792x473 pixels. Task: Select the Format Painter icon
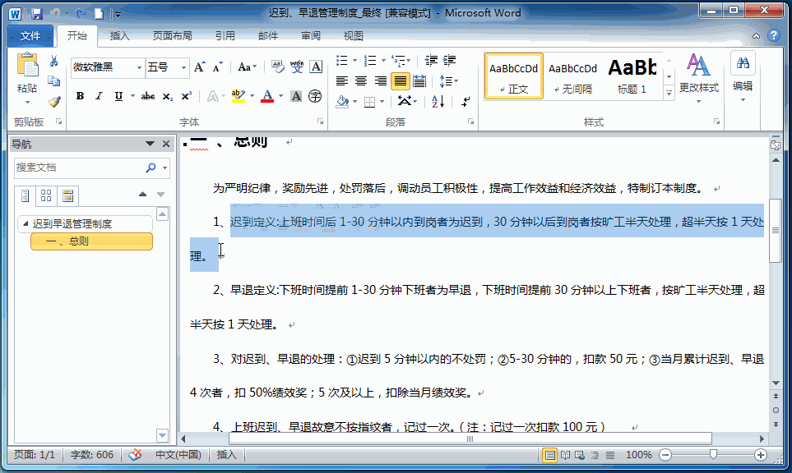(x=53, y=99)
